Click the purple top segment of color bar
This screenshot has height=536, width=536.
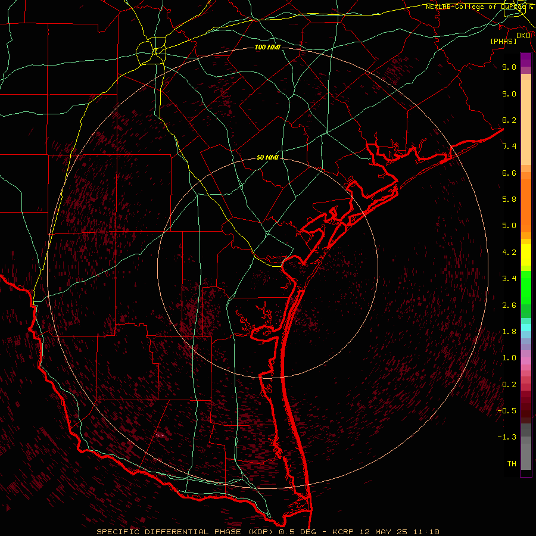click(526, 60)
